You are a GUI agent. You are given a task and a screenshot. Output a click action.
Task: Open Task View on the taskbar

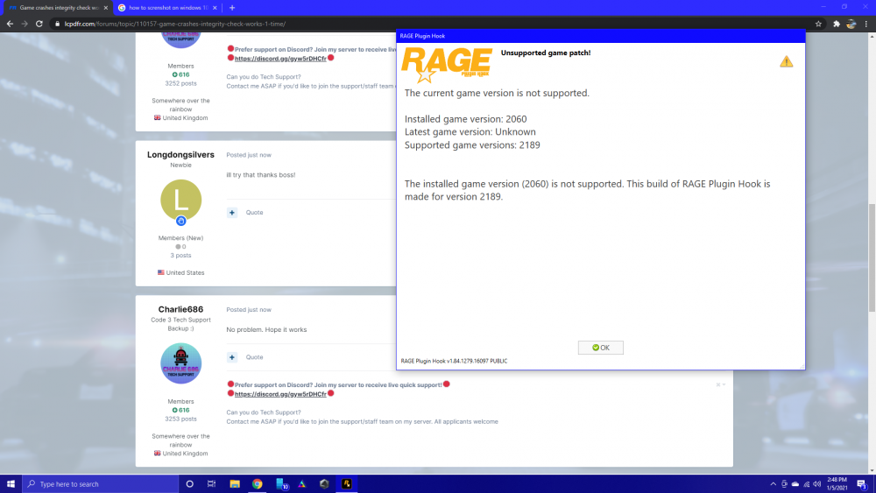pos(211,484)
